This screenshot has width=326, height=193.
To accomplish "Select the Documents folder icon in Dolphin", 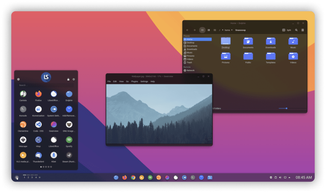I will (248, 41).
